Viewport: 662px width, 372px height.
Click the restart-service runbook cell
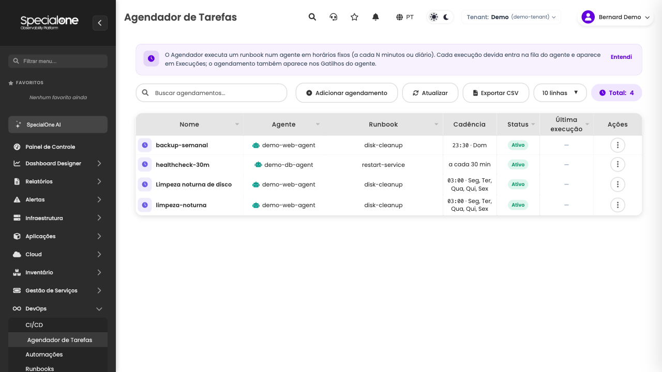tap(383, 165)
